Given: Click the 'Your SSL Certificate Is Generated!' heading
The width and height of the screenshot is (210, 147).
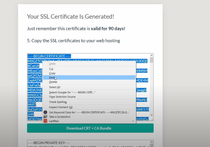Looking at the screenshot, I should [71, 17].
